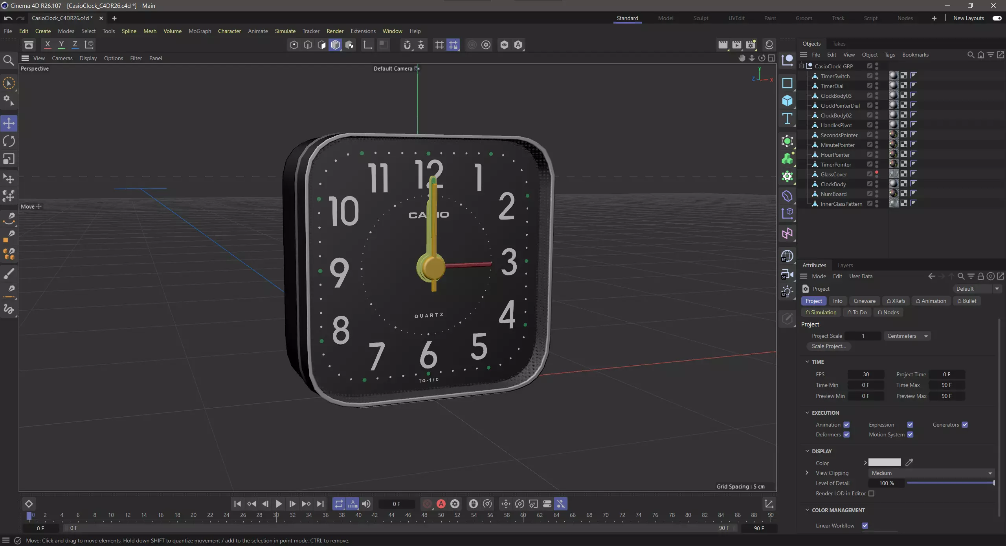1006x546 pixels.
Task: Go to the end of animation
Action: 320,504
